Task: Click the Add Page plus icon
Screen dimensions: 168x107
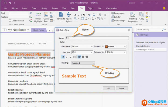Action: [137, 35]
